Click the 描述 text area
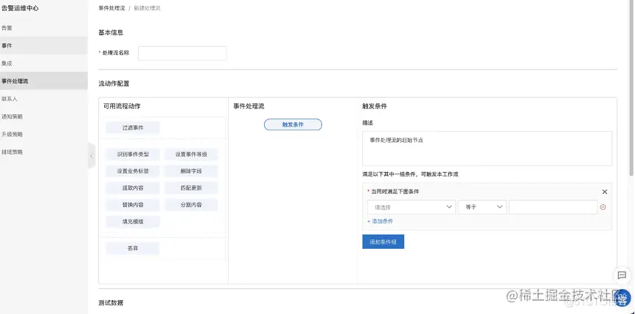635x314 pixels. [x=487, y=149]
